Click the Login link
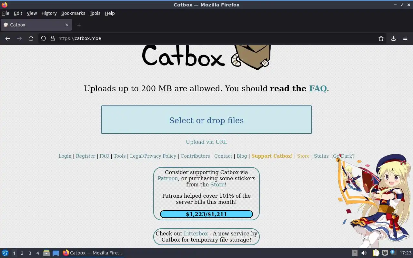Image resolution: width=413 pixels, height=258 pixels. point(65,156)
